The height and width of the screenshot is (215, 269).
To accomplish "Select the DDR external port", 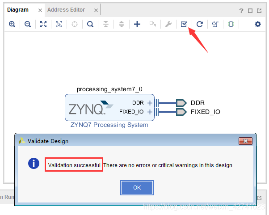I will (181, 103).
